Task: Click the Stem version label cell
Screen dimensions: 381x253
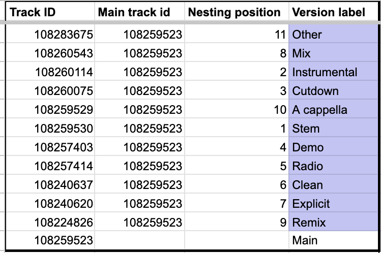Action: pos(333,128)
